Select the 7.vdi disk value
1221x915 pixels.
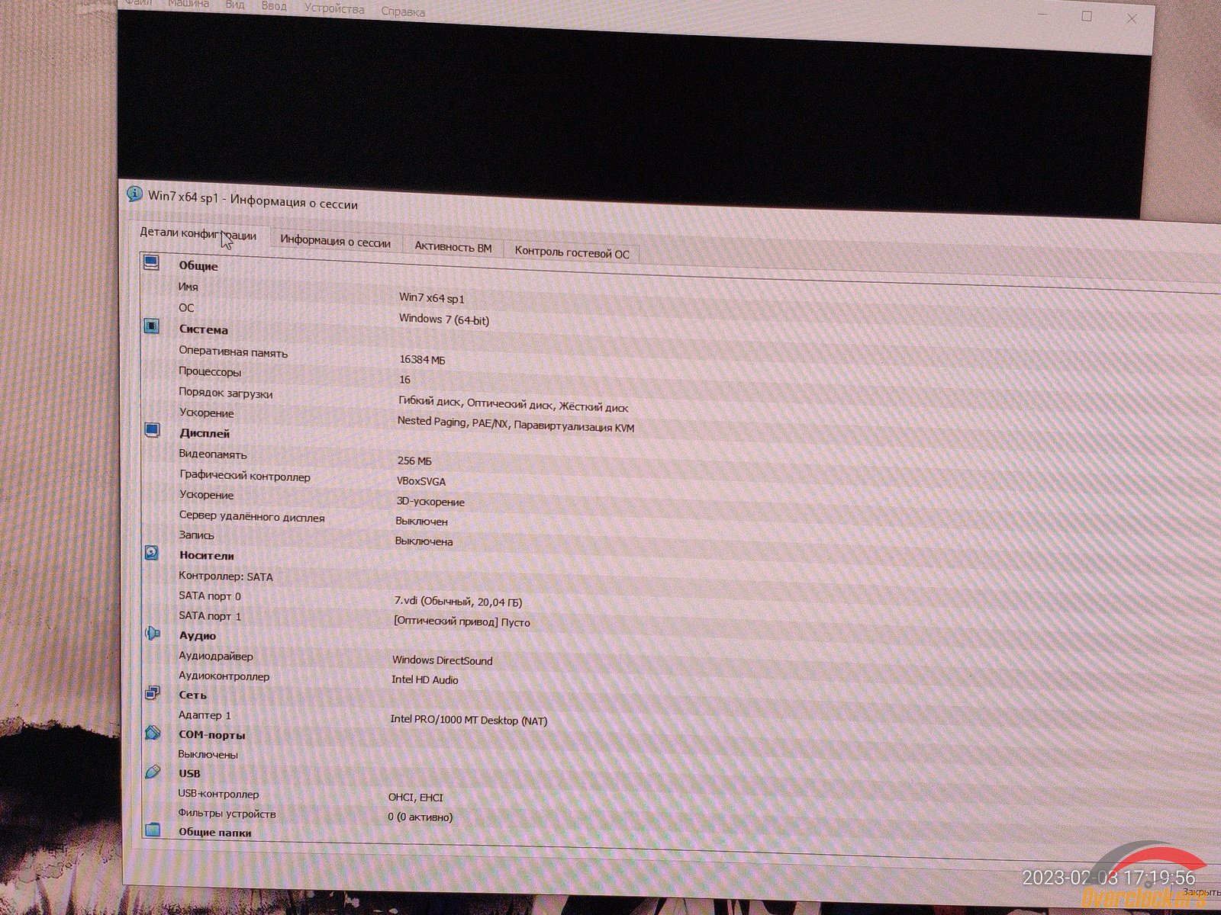point(458,602)
